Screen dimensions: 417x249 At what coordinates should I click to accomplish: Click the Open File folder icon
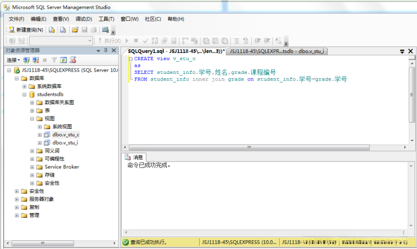pyautogui.click(x=75, y=30)
